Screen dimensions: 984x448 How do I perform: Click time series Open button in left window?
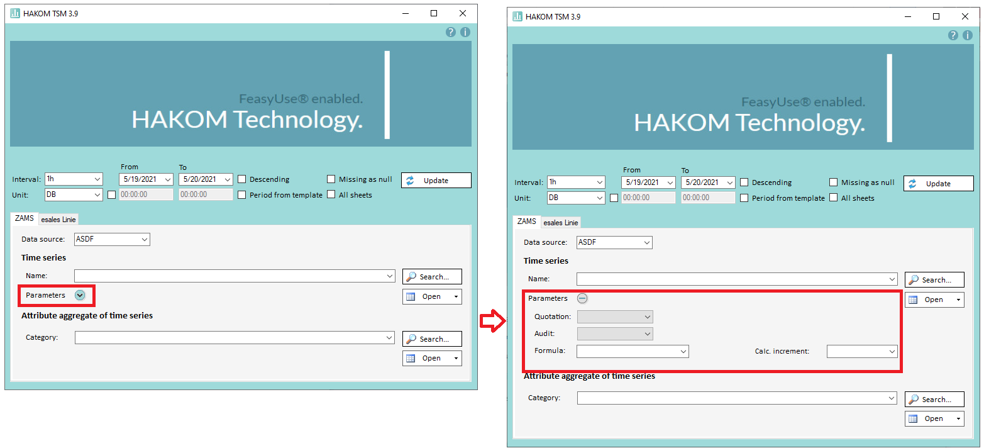[x=432, y=296]
